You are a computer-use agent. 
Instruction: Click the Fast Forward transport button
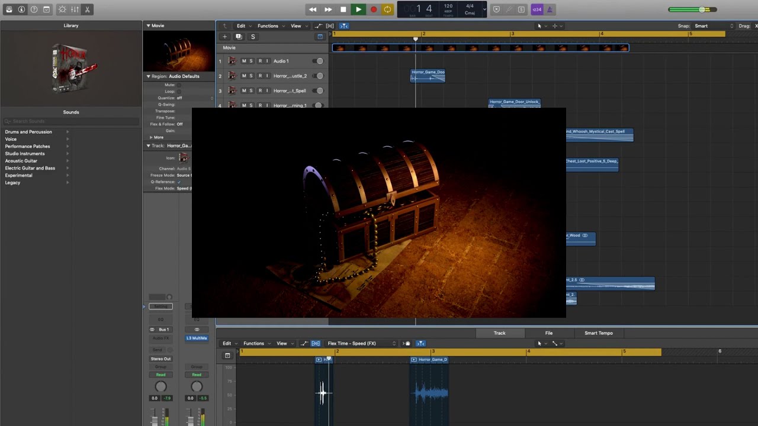pyautogui.click(x=328, y=9)
